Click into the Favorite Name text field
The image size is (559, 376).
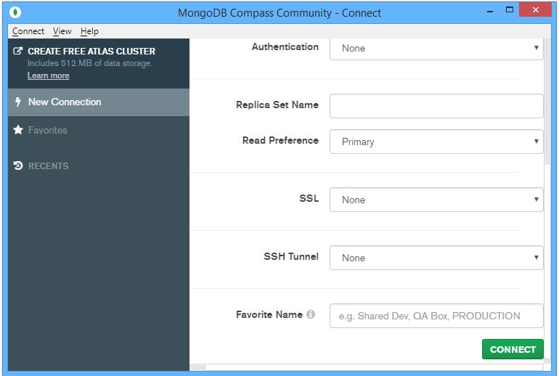[x=436, y=316]
